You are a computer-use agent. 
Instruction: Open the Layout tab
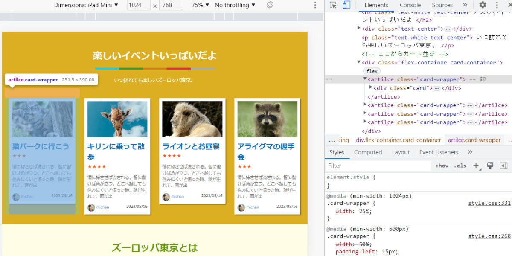(x=401, y=152)
